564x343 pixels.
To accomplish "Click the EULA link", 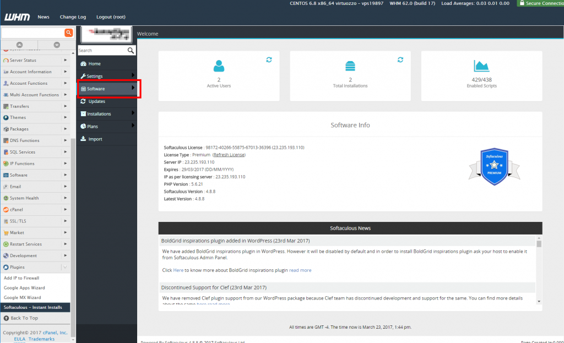I will coord(20,339).
